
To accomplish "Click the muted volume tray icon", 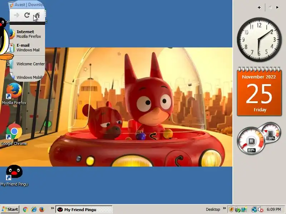I will tap(260, 209).
